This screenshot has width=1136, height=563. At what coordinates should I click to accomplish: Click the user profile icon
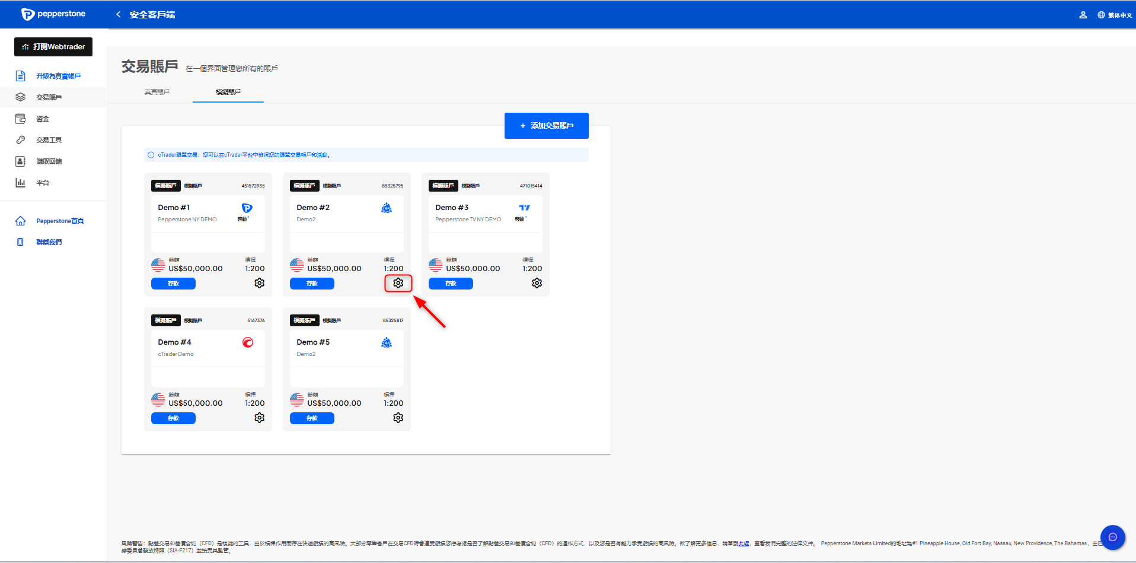point(1083,15)
